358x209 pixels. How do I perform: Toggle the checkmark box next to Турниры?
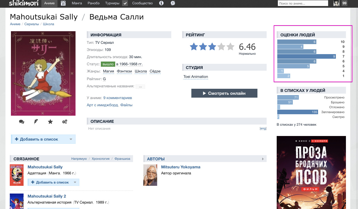click(x=125, y=3)
